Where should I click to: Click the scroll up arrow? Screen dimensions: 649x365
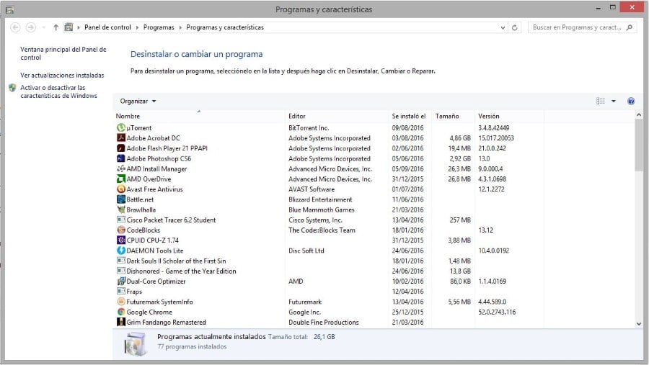[639, 115]
